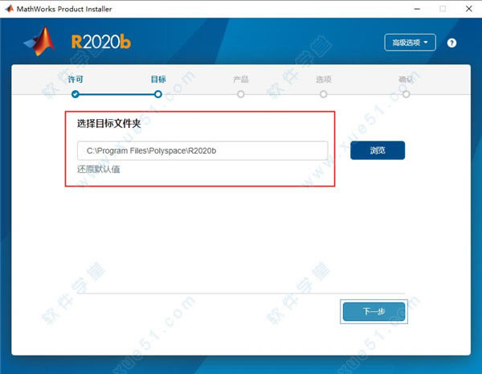Screen dimensions: 482x374
Task: Click the MATLAB logo in header
Action: [39, 42]
